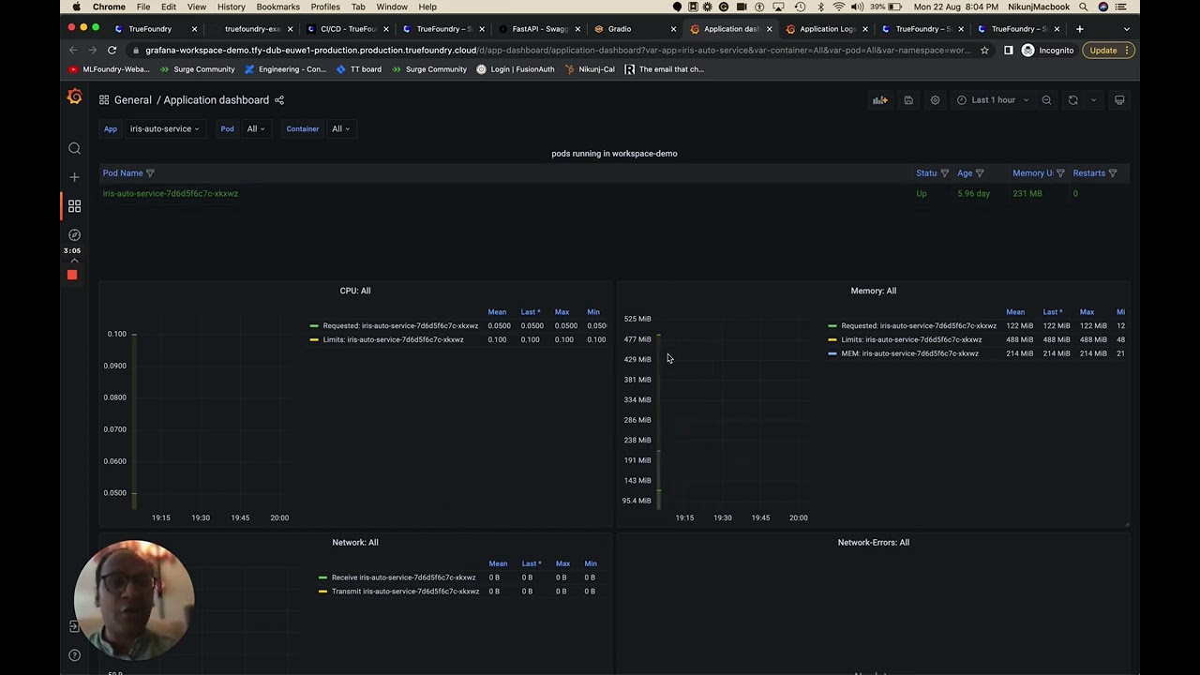Filter the Restarts column

[x=1113, y=173]
